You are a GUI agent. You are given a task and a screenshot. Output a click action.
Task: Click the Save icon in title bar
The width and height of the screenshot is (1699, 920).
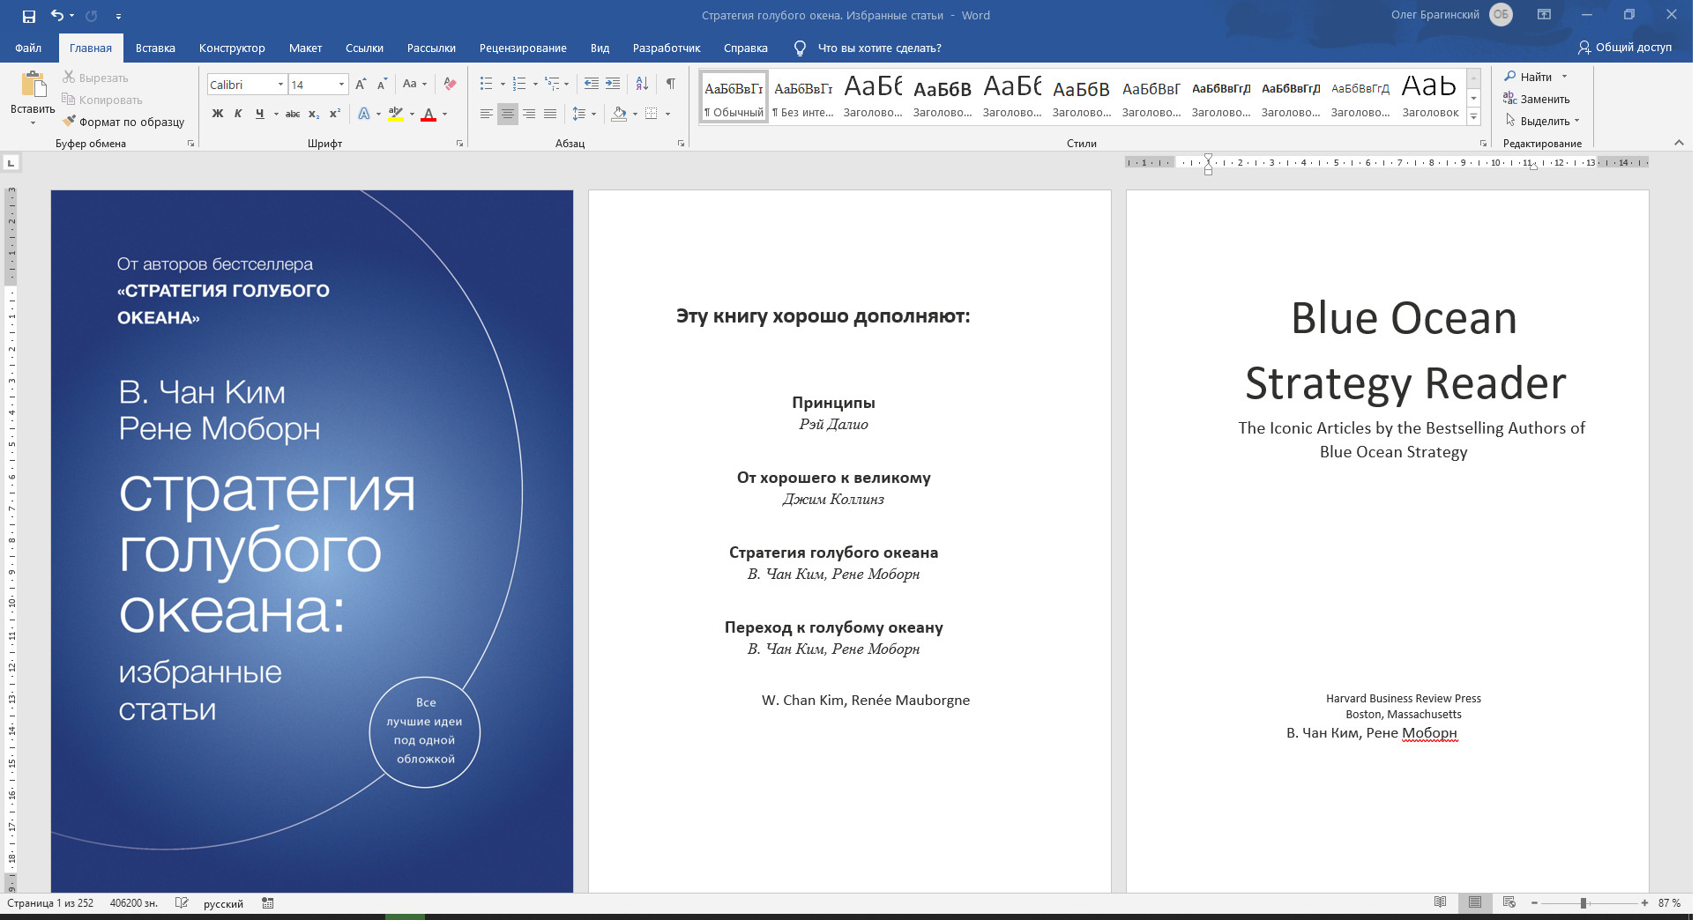(x=28, y=16)
